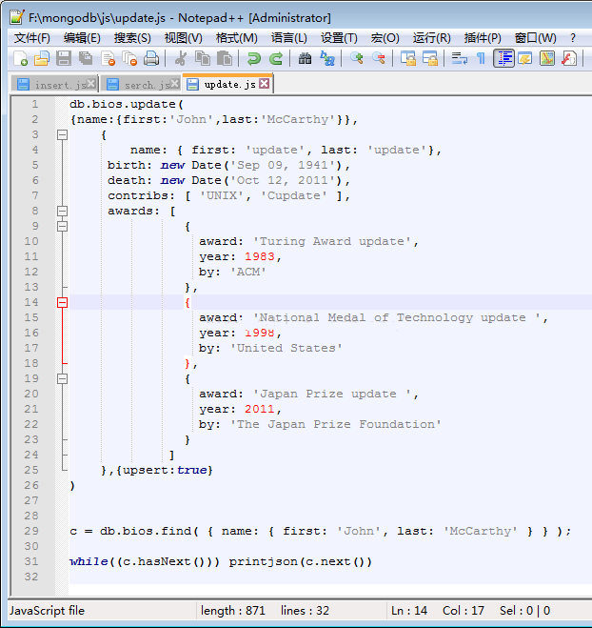Toggle the highlighted Indent Guide button

503,59
